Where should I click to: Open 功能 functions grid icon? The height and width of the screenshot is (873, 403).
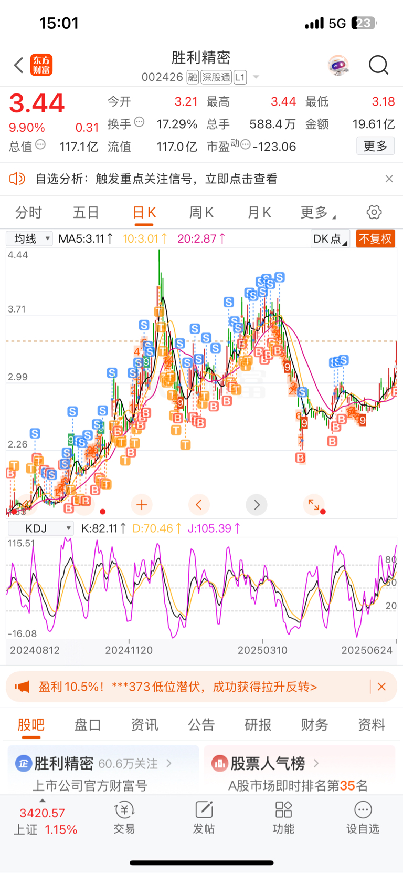point(283,818)
